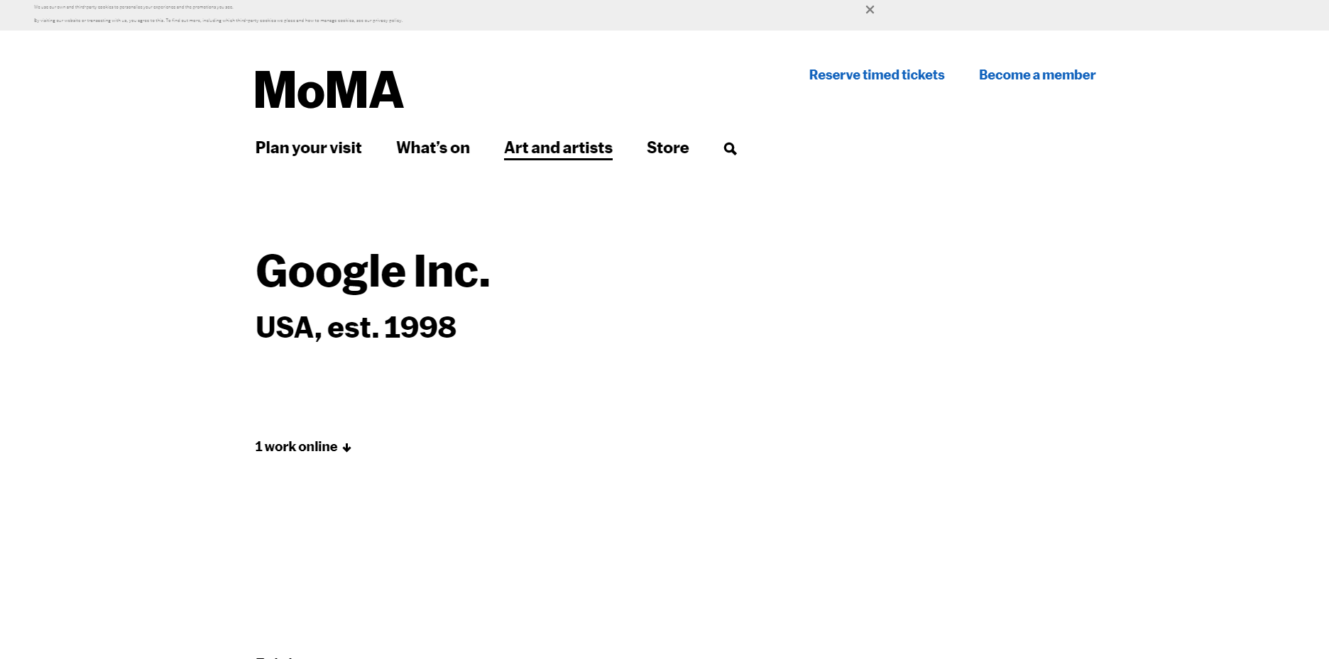Follow the Reserve timed tickets link
1329x659 pixels.
[877, 74]
